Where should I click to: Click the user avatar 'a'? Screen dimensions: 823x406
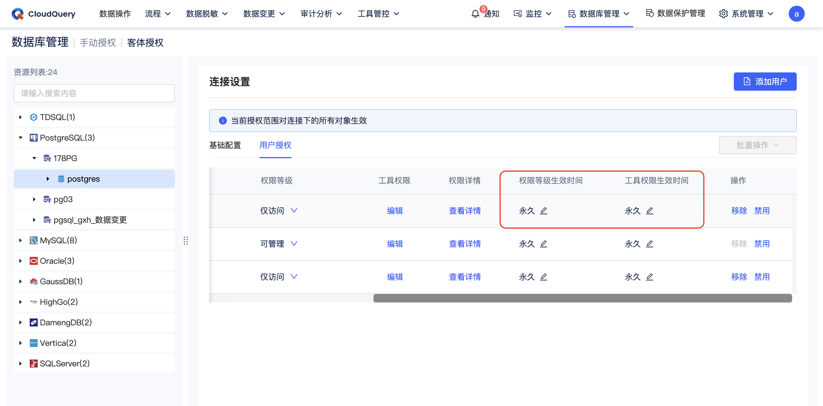point(797,13)
